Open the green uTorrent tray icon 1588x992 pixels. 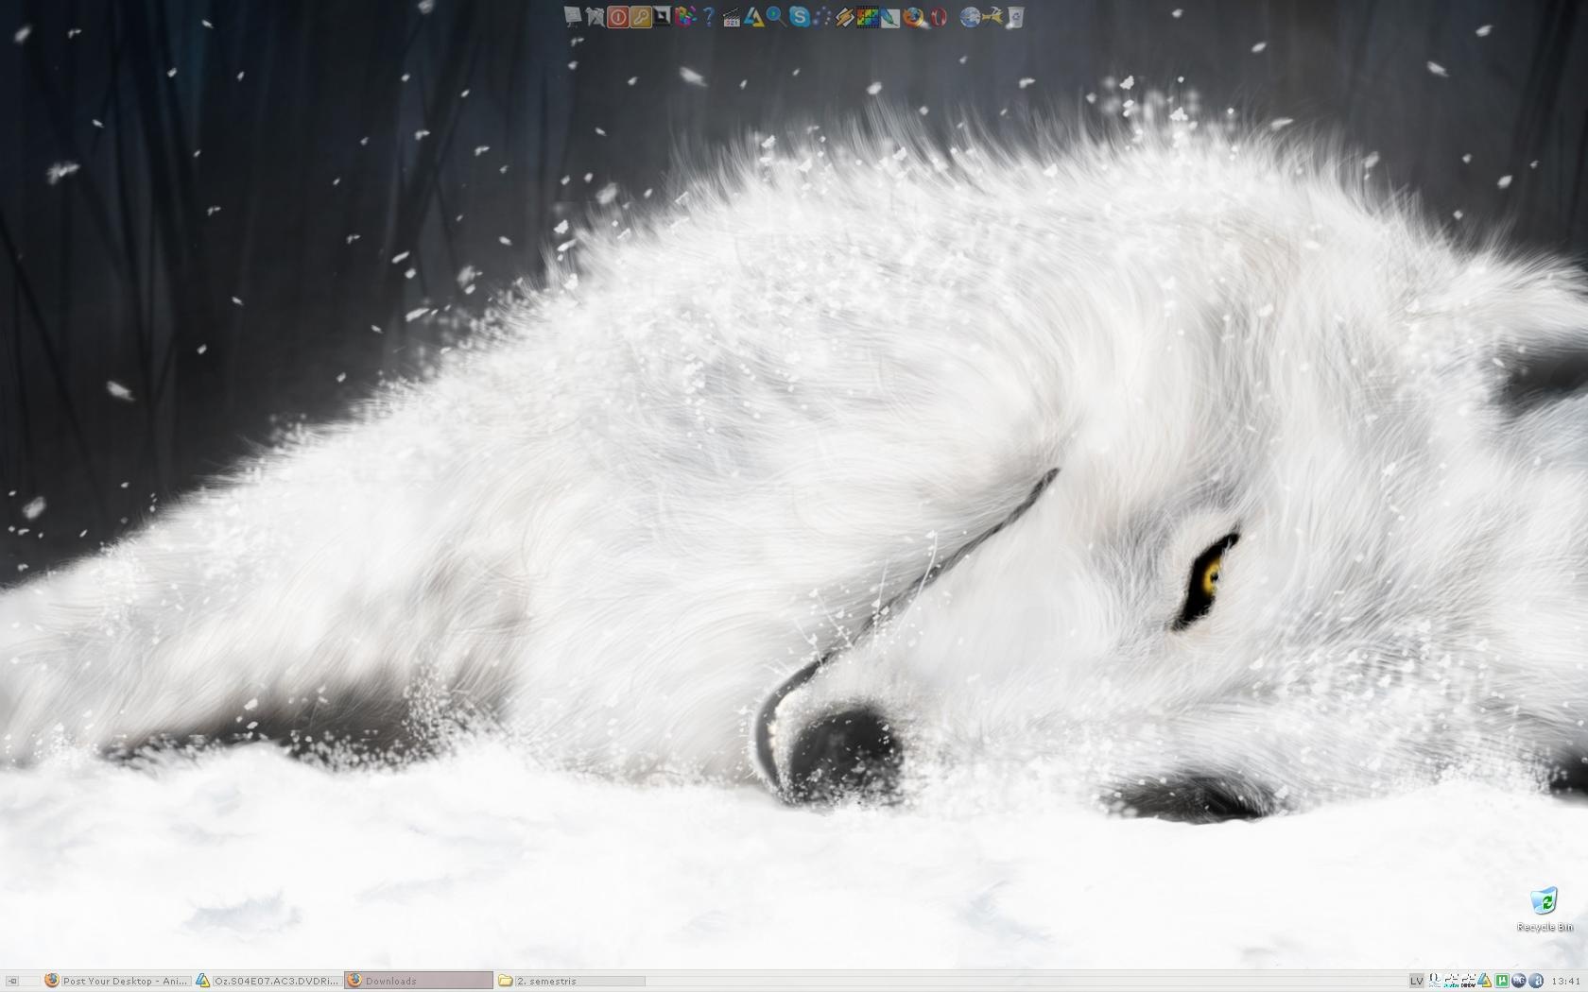coord(1502,981)
